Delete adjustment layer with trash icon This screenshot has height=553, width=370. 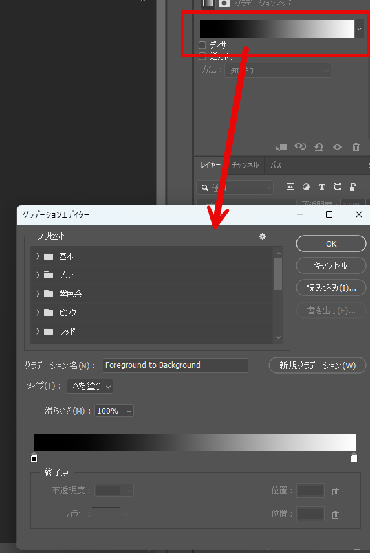[x=356, y=147]
